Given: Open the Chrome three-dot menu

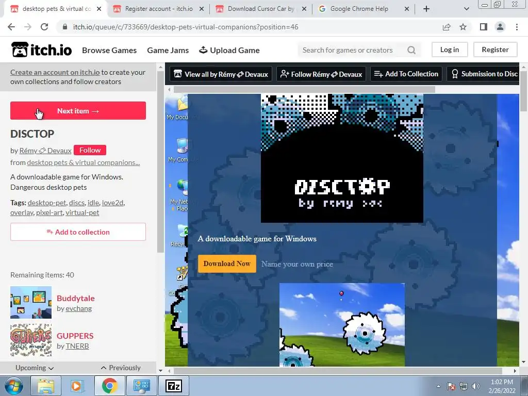Looking at the screenshot, I should pos(517,27).
